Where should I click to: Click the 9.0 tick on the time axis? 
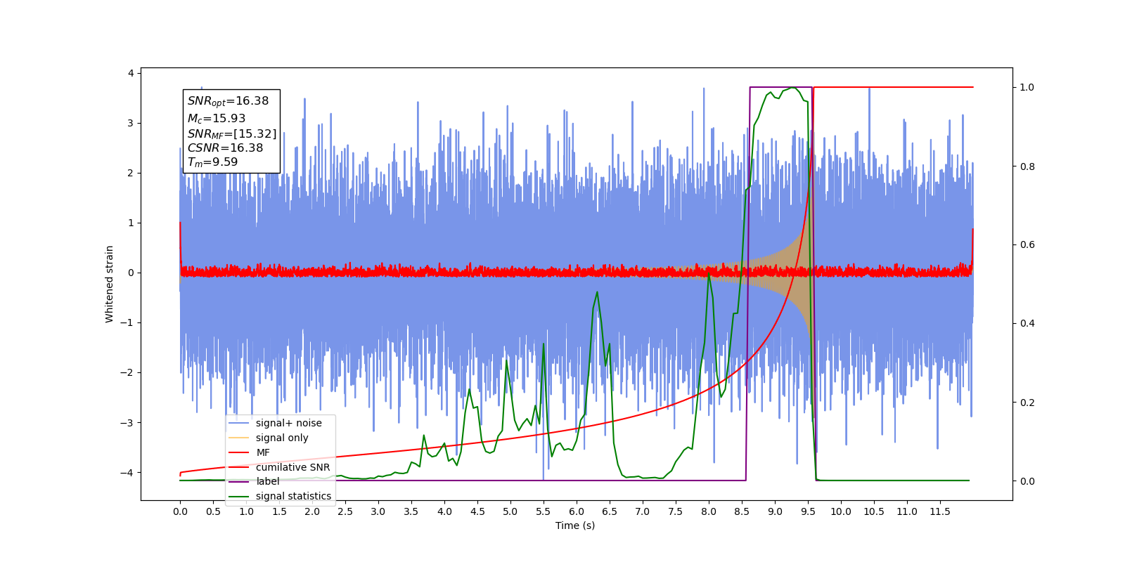pos(775,511)
